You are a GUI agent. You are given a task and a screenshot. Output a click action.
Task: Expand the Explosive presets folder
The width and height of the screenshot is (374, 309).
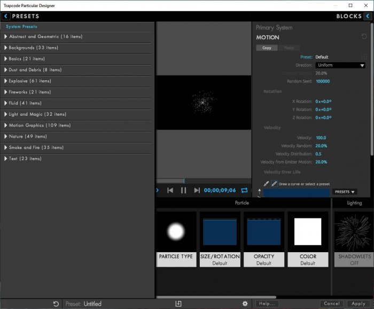5,81
